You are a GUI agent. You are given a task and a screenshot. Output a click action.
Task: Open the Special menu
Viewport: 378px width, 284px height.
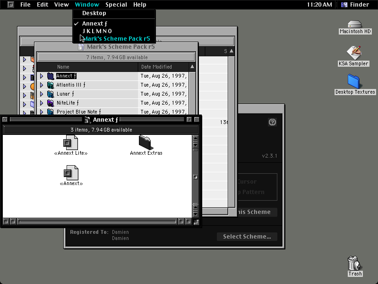point(116,5)
